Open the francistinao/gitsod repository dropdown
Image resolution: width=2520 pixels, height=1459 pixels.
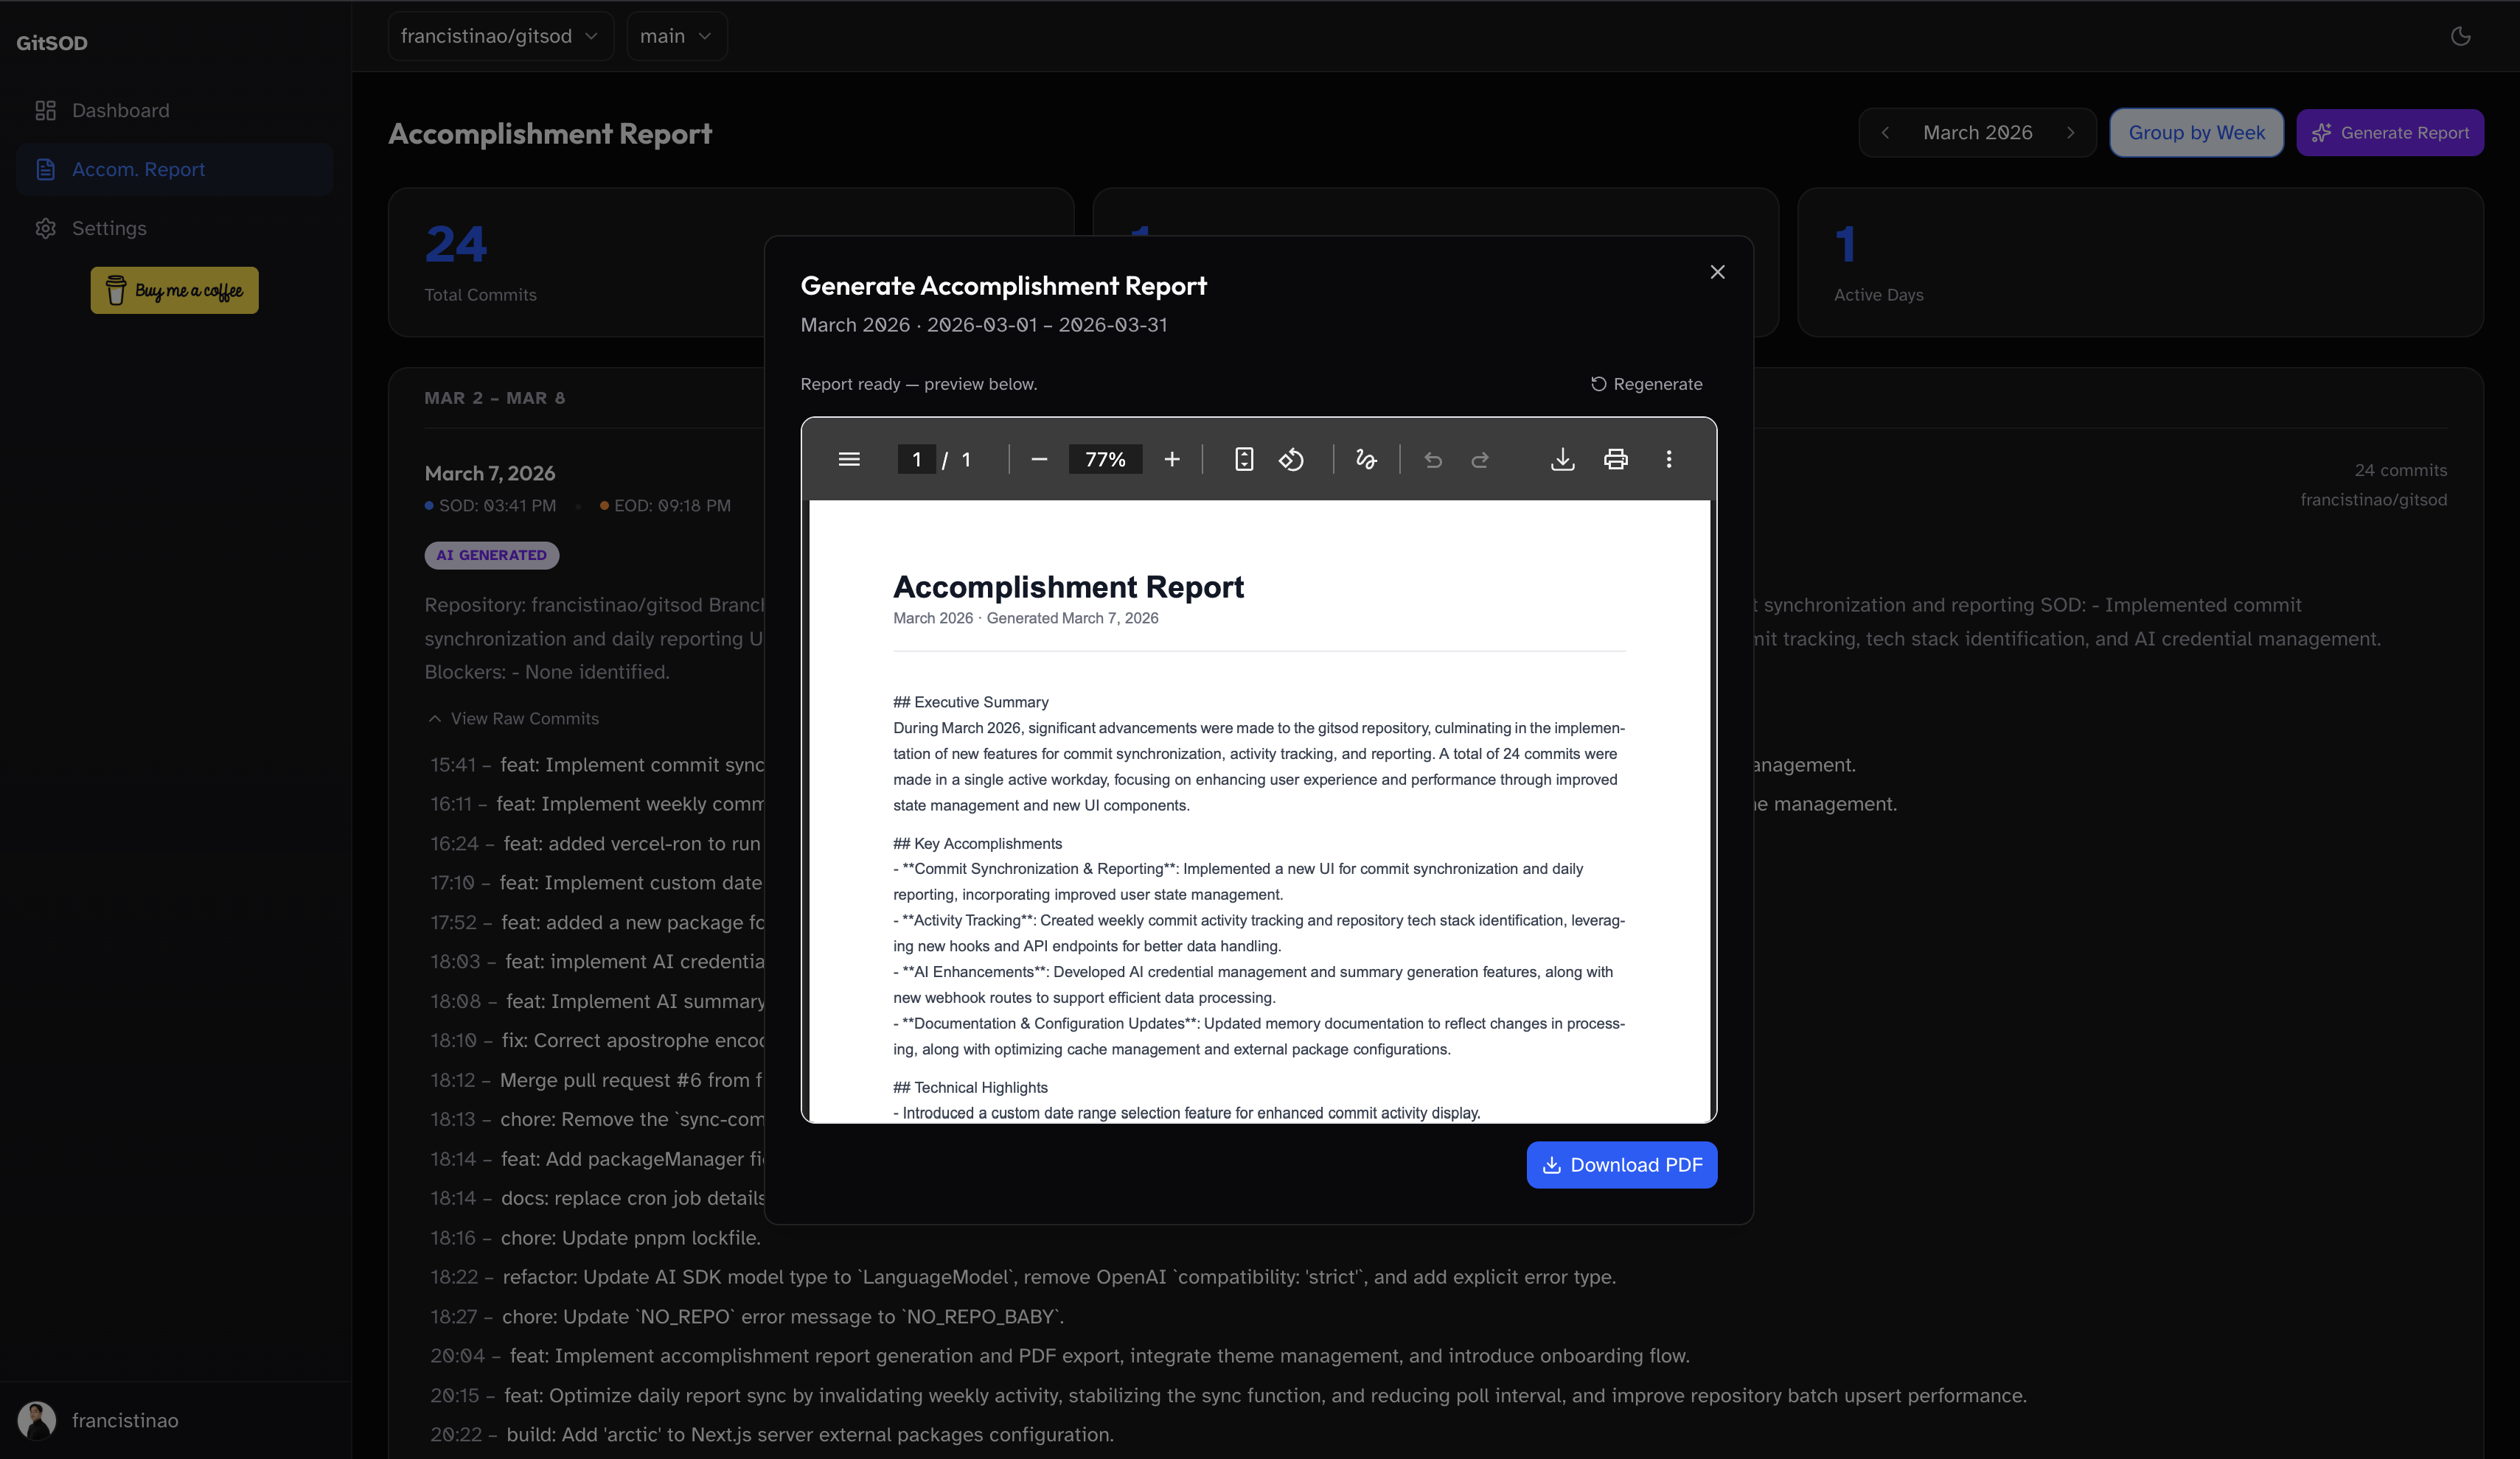point(500,36)
